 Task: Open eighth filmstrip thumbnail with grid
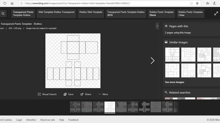156,107
